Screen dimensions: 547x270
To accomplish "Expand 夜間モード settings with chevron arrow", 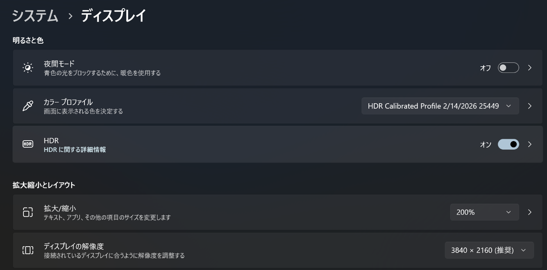I will 530,68.
